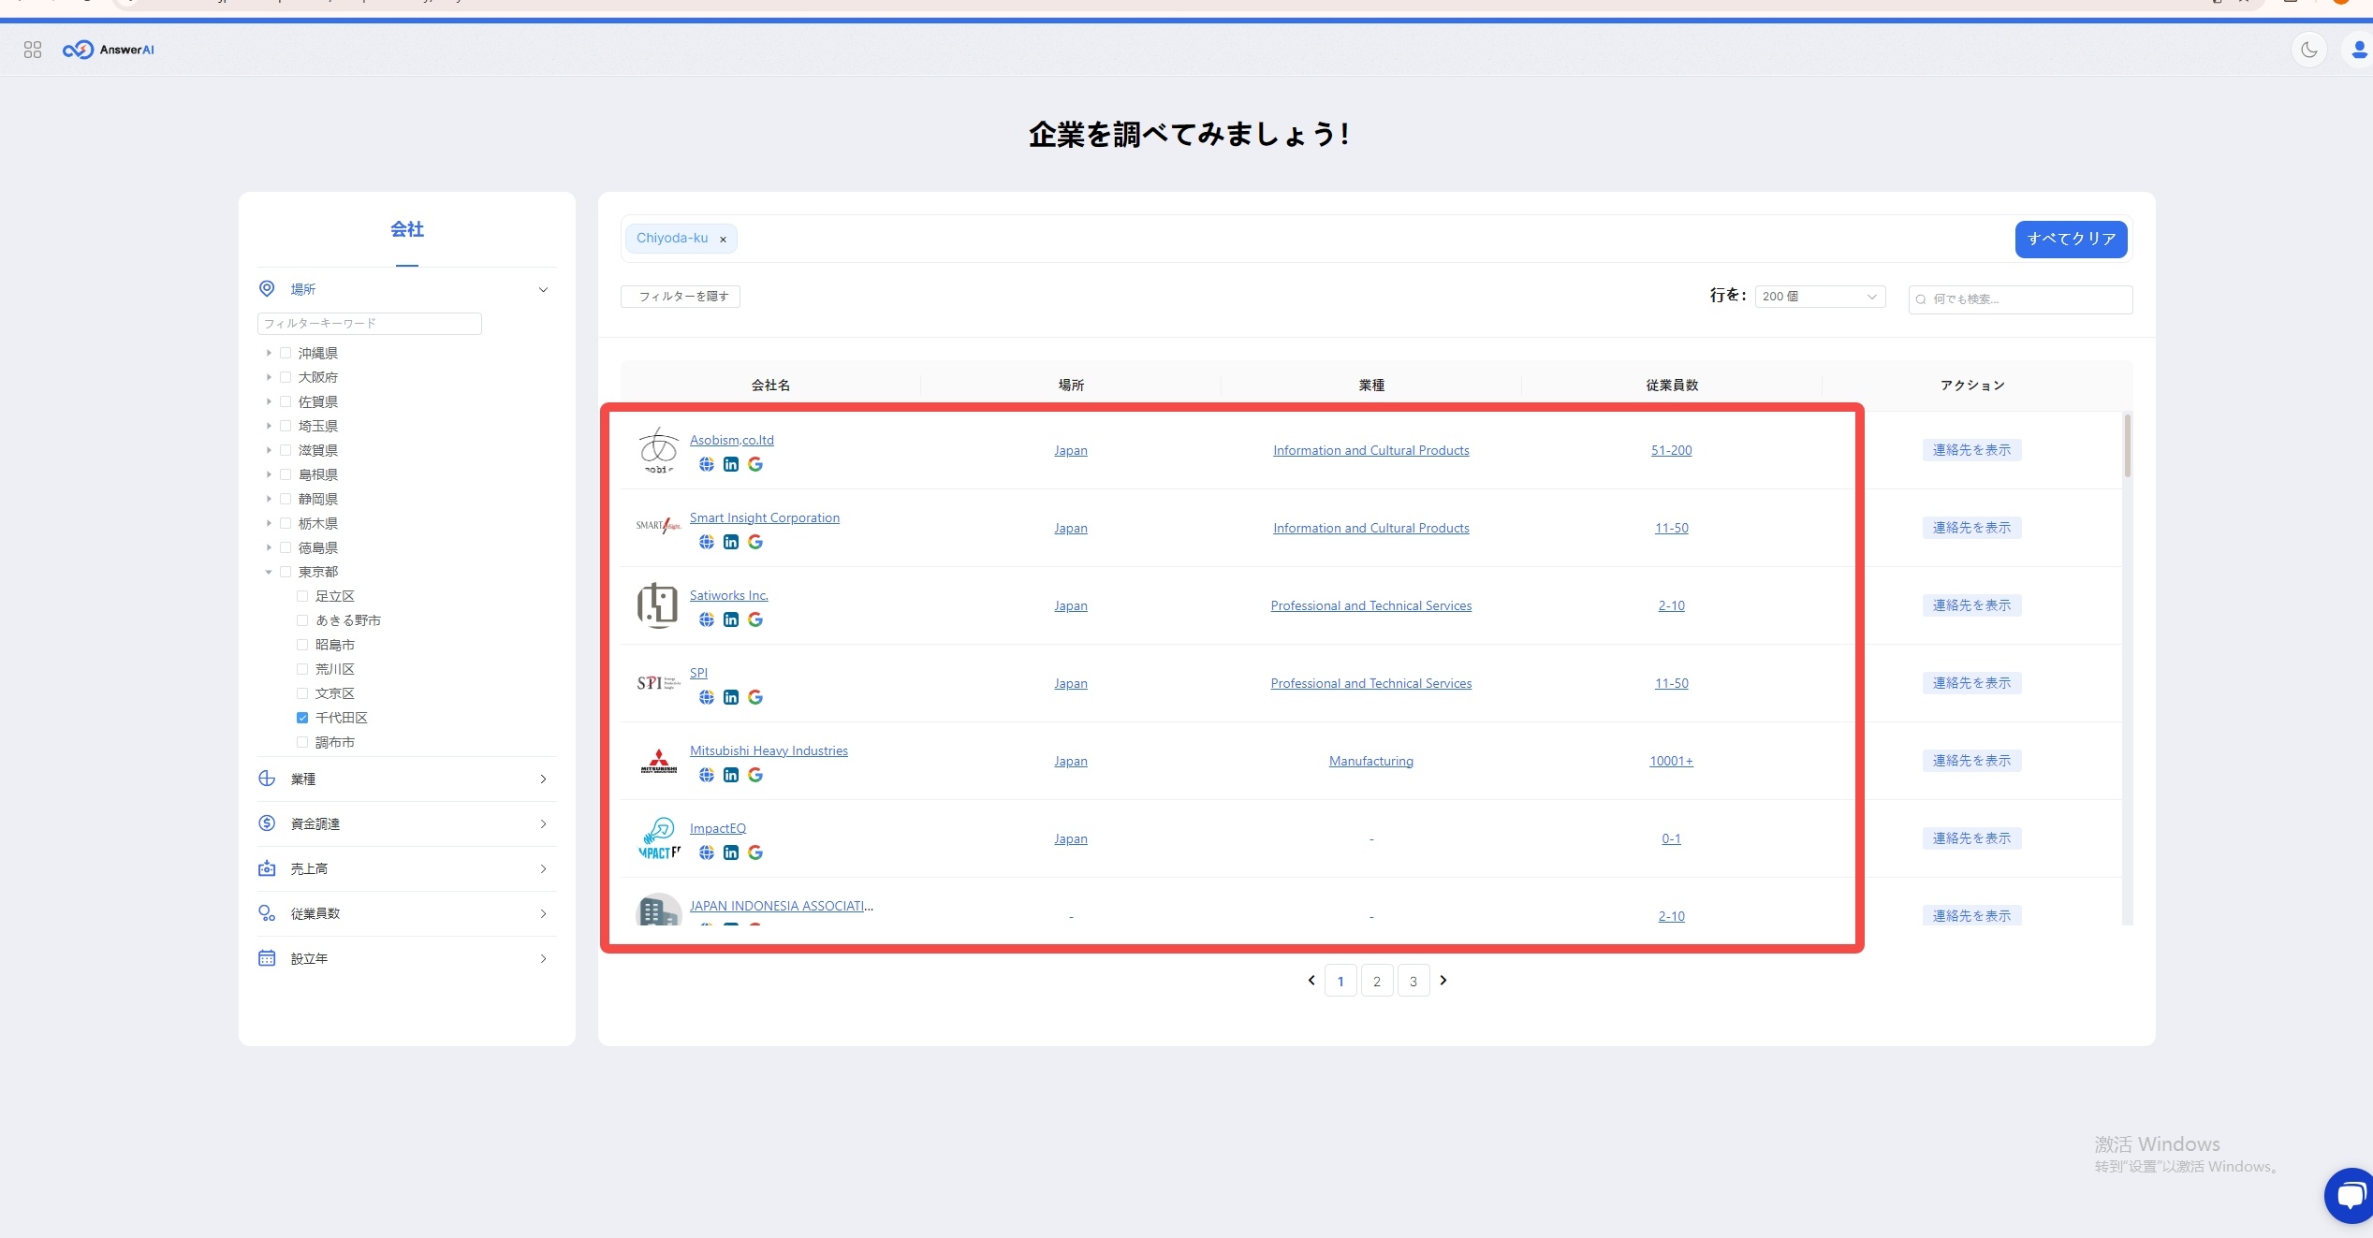Viewport: 2373px width, 1238px height.
Task: Show contacts for the Asobism row
Action: point(1971,450)
